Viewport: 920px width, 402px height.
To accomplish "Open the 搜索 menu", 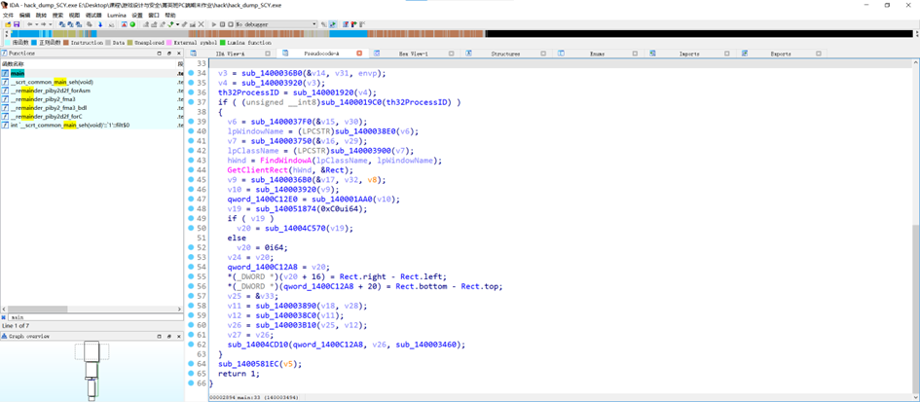I will tap(57, 15).
